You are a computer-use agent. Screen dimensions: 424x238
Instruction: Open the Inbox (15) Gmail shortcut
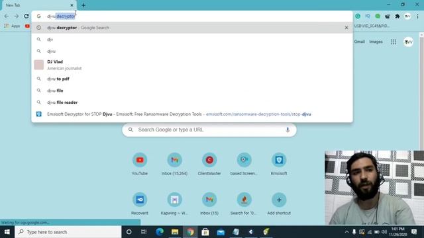tap(209, 204)
